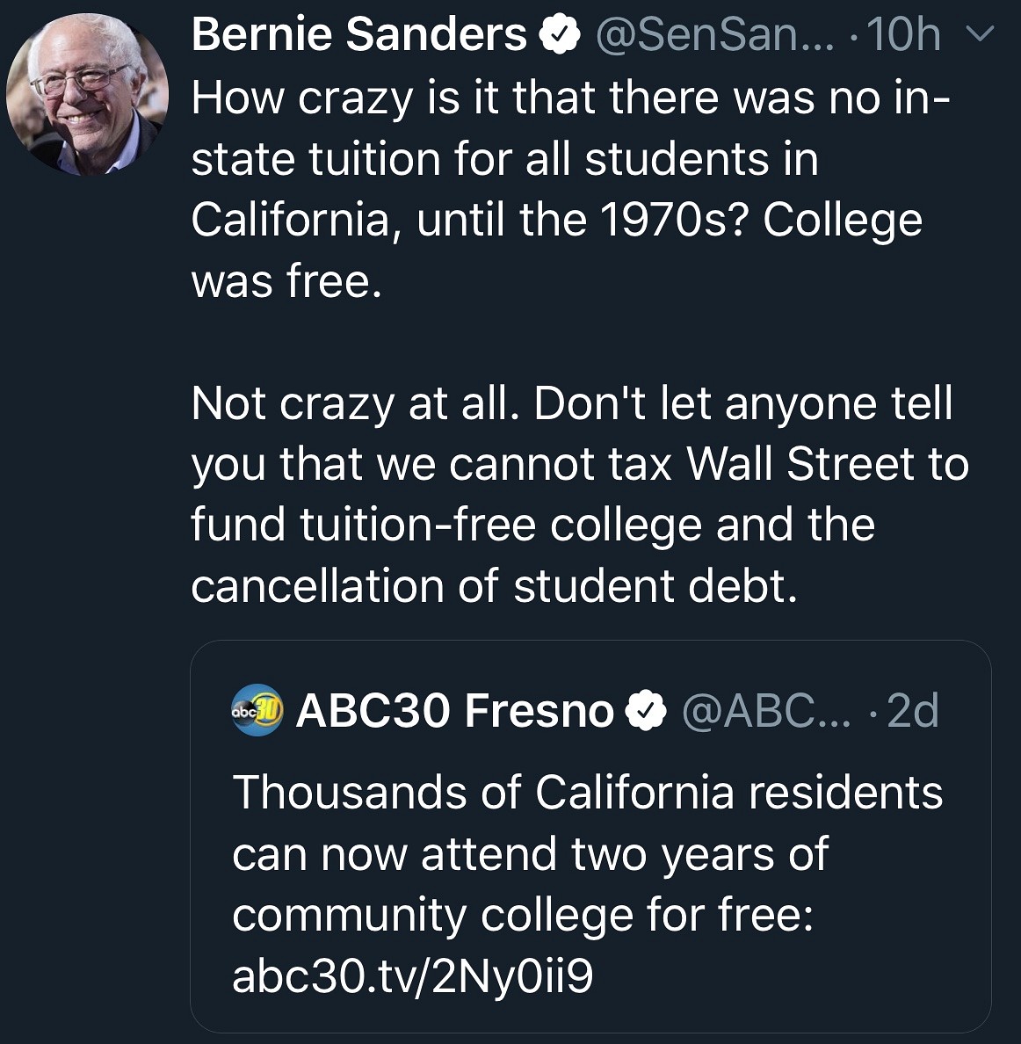
Task: Open the @SenSan... handle
Action: (x=714, y=34)
